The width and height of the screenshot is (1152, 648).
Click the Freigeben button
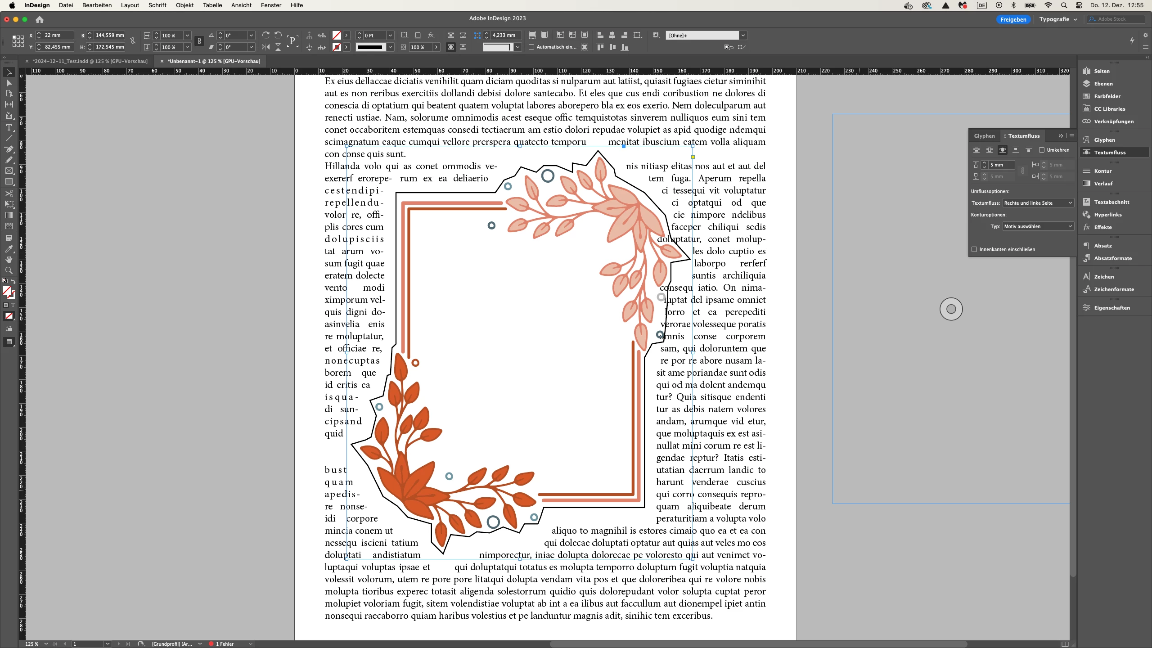1013,19
